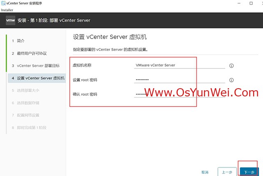Image resolution: width=263 pixels, height=176 pixels.
Task: Click the 取消 link
Action: (205, 172)
